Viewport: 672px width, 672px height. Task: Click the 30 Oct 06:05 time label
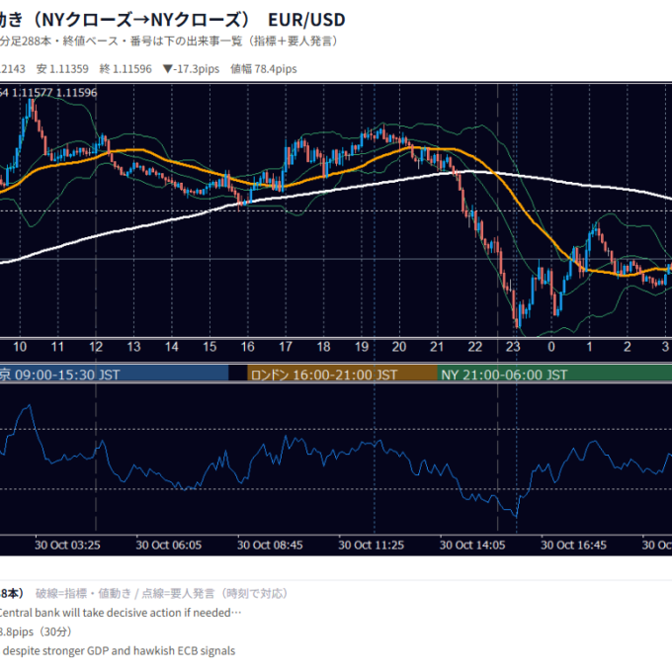click(x=168, y=546)
